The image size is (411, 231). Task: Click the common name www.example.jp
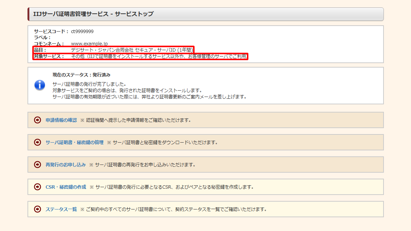click(x=89, y=44)
